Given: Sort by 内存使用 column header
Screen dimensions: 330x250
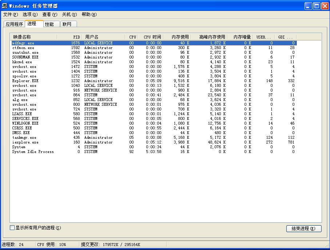Looking at the screenshot, I should [177, 37].
